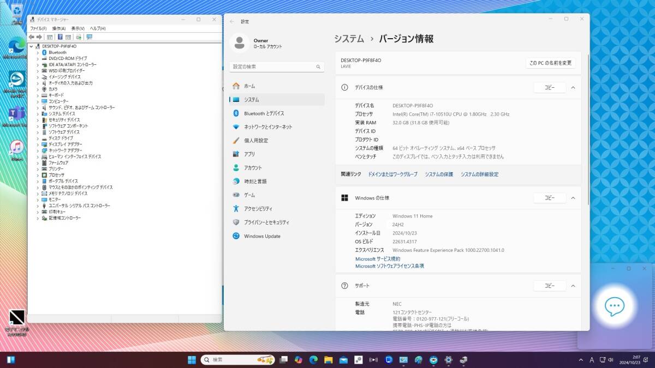Open アカウント in Settings sidebar

[277, 168]
